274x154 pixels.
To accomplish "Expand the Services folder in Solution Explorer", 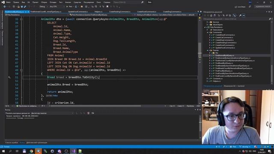I will coord(207,22).
